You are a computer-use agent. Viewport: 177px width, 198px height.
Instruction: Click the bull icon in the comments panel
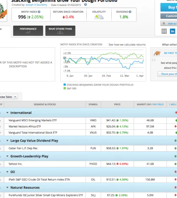(157, 53)
